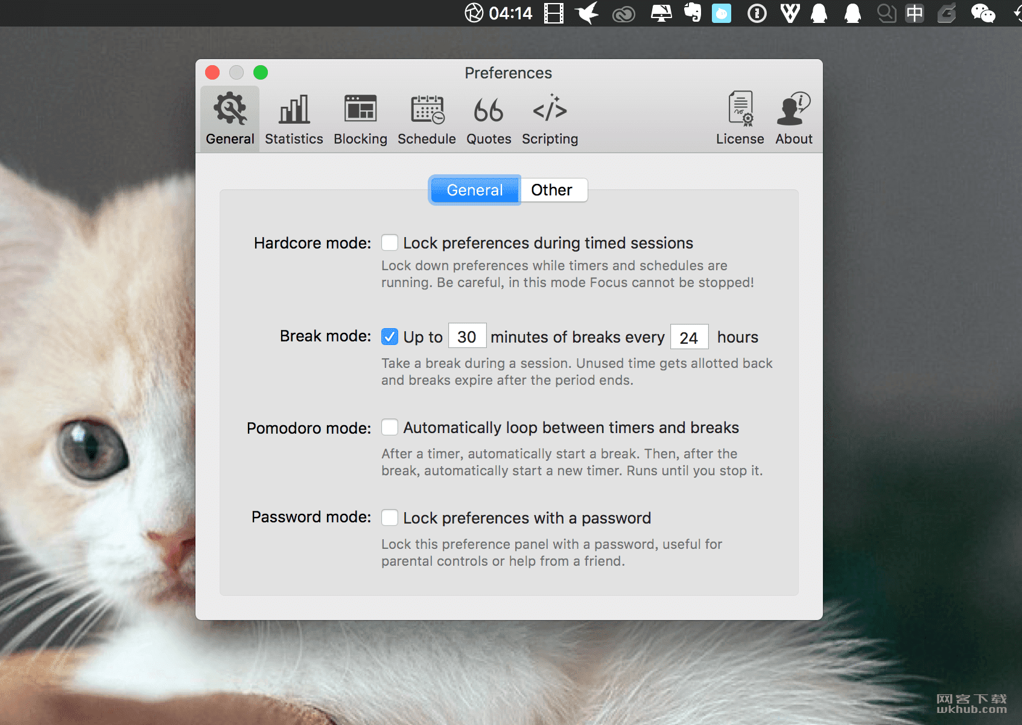Click the first QQ penguin icon in menu bar
Screen dimensions: 1022x725
(x=819, y=13)
